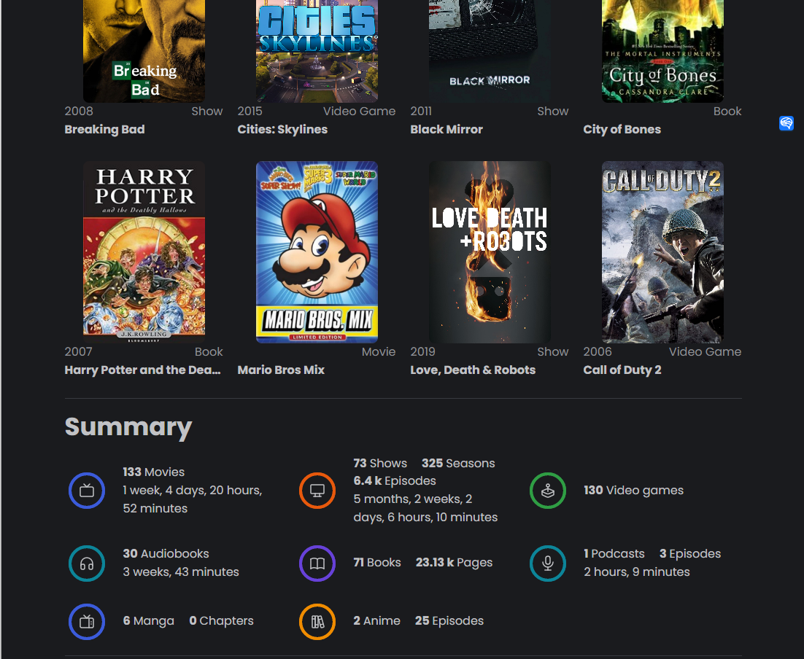
Task: Click the Shows monitor circle icon
Action: click(x=317, y=491)
